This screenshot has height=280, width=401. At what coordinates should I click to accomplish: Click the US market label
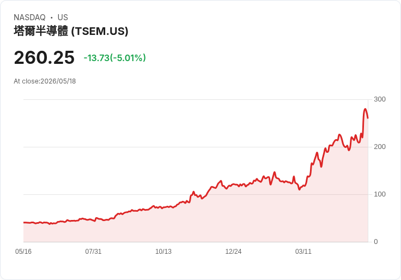[x=63, y=17]
